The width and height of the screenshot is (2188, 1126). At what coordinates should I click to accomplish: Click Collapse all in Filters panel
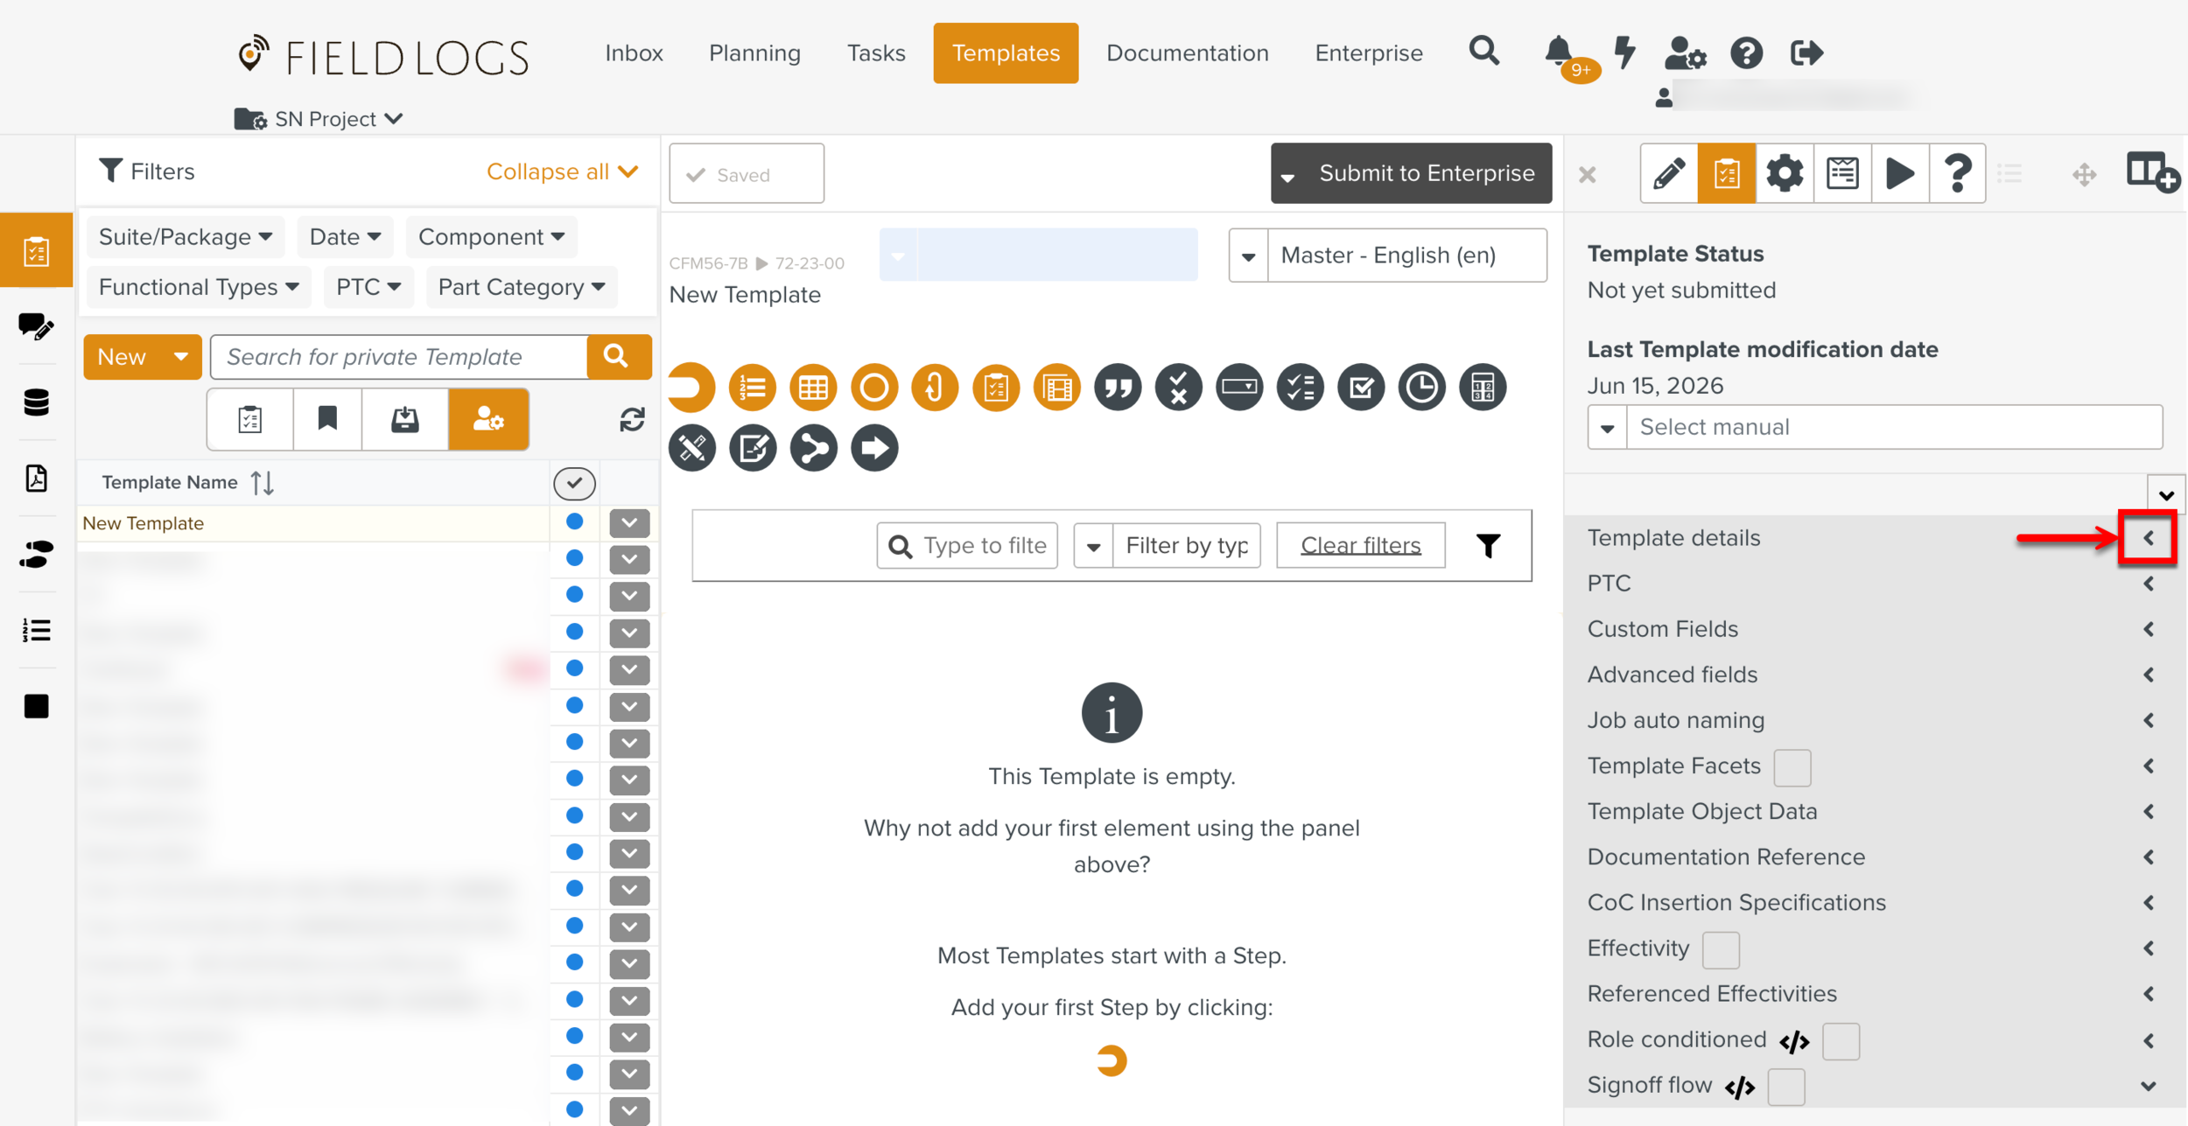pos(562,171)
